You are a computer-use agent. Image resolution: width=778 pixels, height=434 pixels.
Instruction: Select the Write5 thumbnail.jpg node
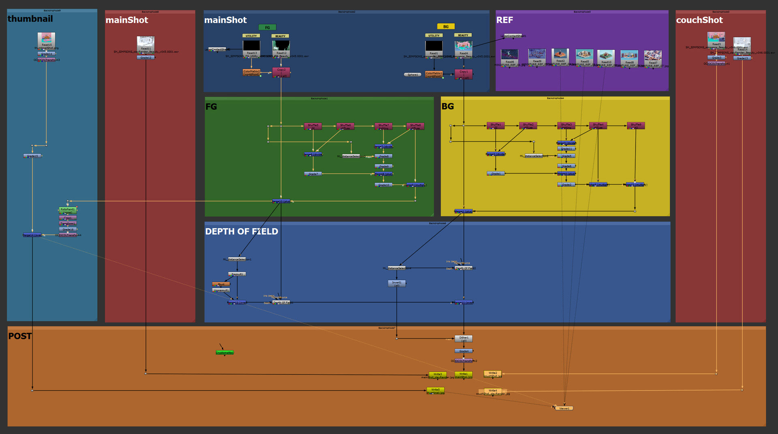[x=436, y=390]
